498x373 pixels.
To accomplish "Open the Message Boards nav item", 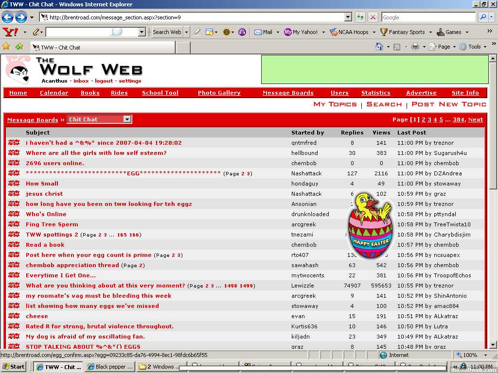I will pos(288,93).
